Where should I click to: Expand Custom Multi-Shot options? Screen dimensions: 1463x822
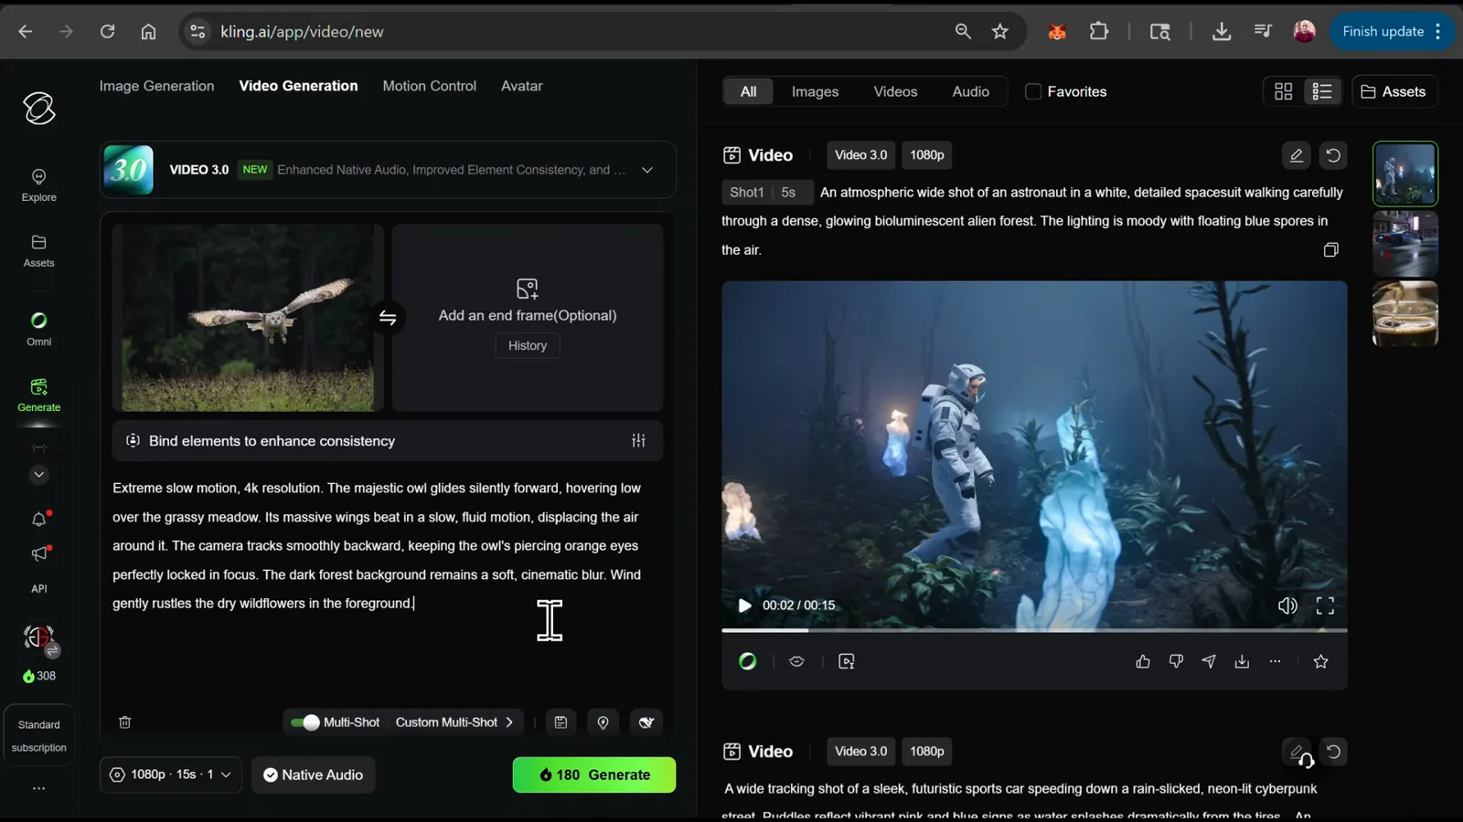click(x=454, y=722)
